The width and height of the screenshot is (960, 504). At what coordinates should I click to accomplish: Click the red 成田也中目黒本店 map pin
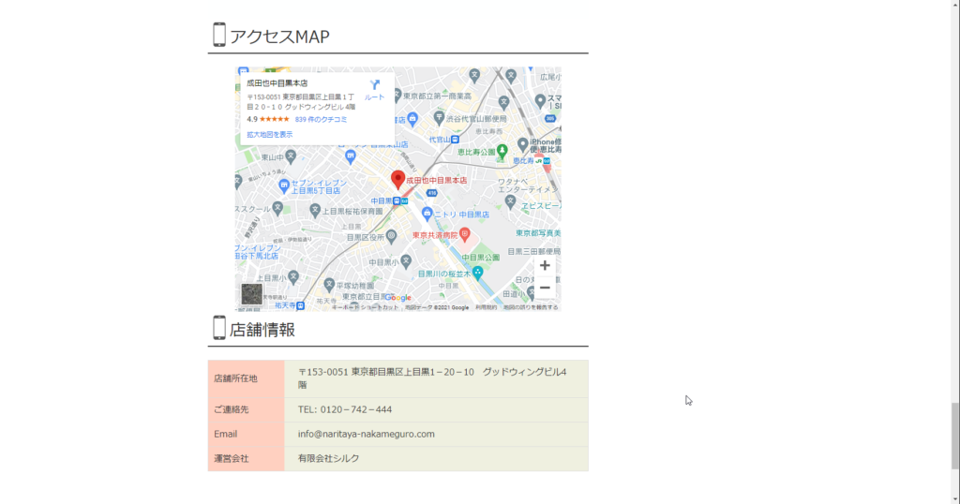click(397, 179)
